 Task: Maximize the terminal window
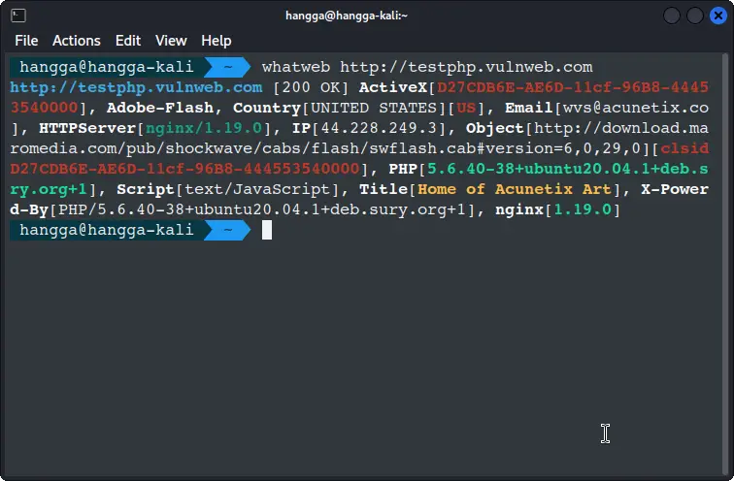(x=695, y=16)
